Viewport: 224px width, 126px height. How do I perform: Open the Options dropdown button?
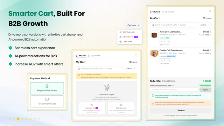[134, 25]
